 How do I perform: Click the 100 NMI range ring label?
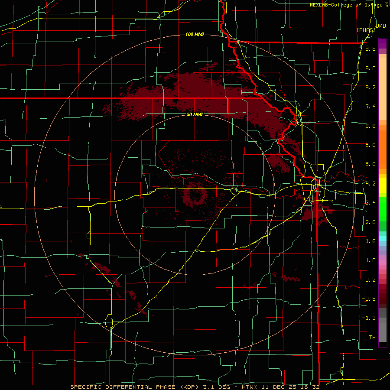click(x=195, y=34)
